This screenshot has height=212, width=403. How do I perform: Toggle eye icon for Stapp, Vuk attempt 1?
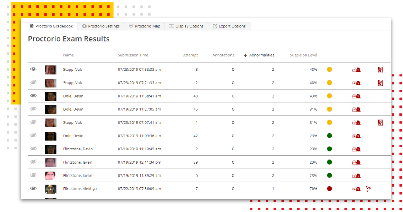tap(33, 122)
